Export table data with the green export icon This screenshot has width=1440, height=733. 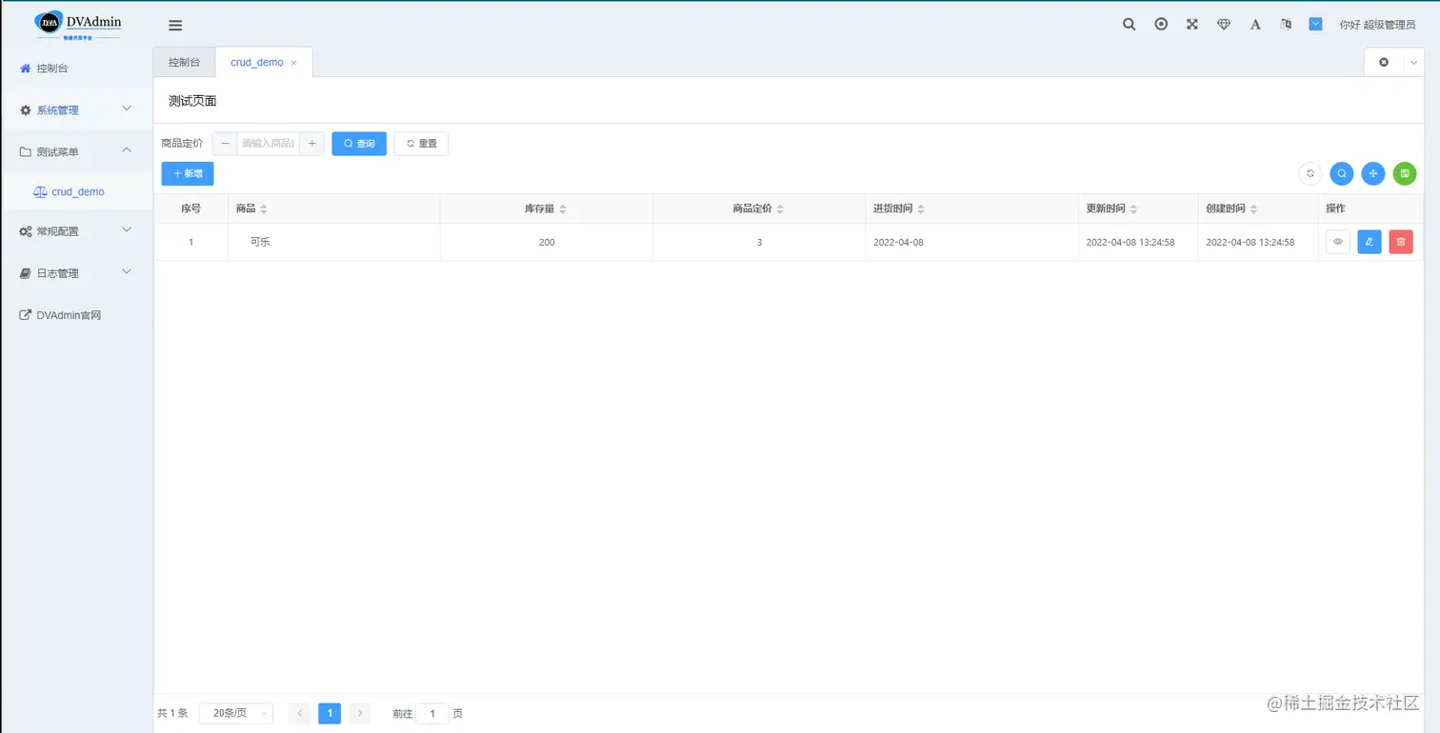click(1405, 173)
